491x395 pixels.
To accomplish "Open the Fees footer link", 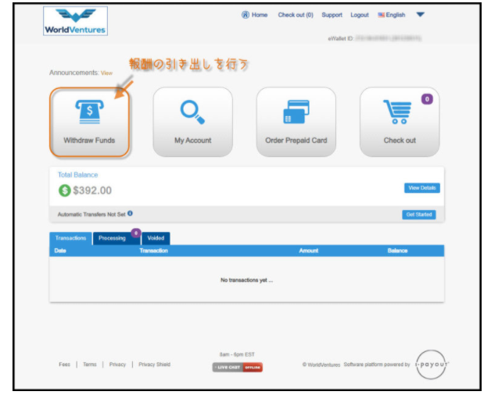I will (65, 365).
